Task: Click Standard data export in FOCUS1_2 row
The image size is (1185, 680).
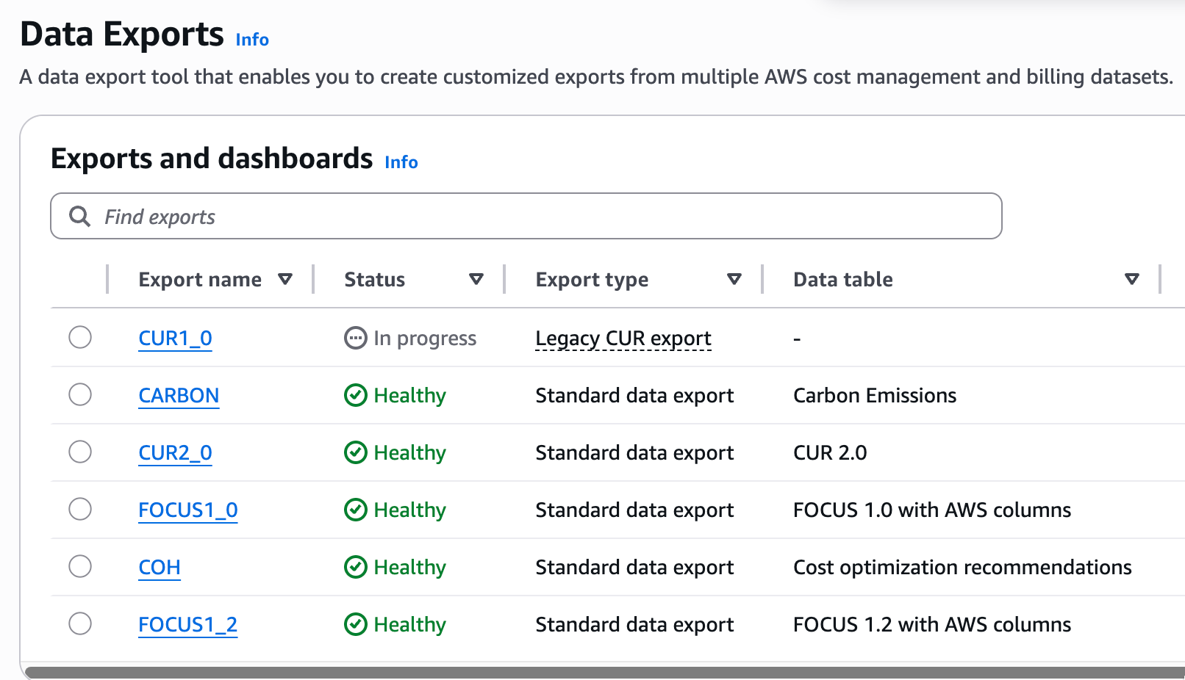Action: (x=634, y=625)
